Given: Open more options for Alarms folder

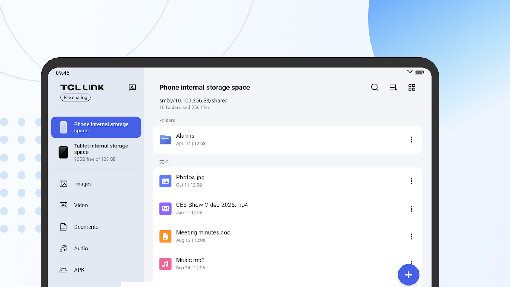Looking at the screenshot, I should pyautogui.click(x=412, y=140).
